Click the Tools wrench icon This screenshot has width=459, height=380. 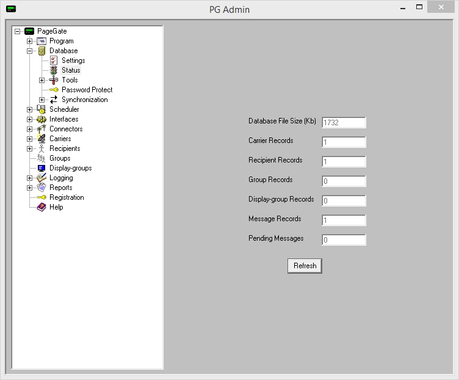point(54,80)
